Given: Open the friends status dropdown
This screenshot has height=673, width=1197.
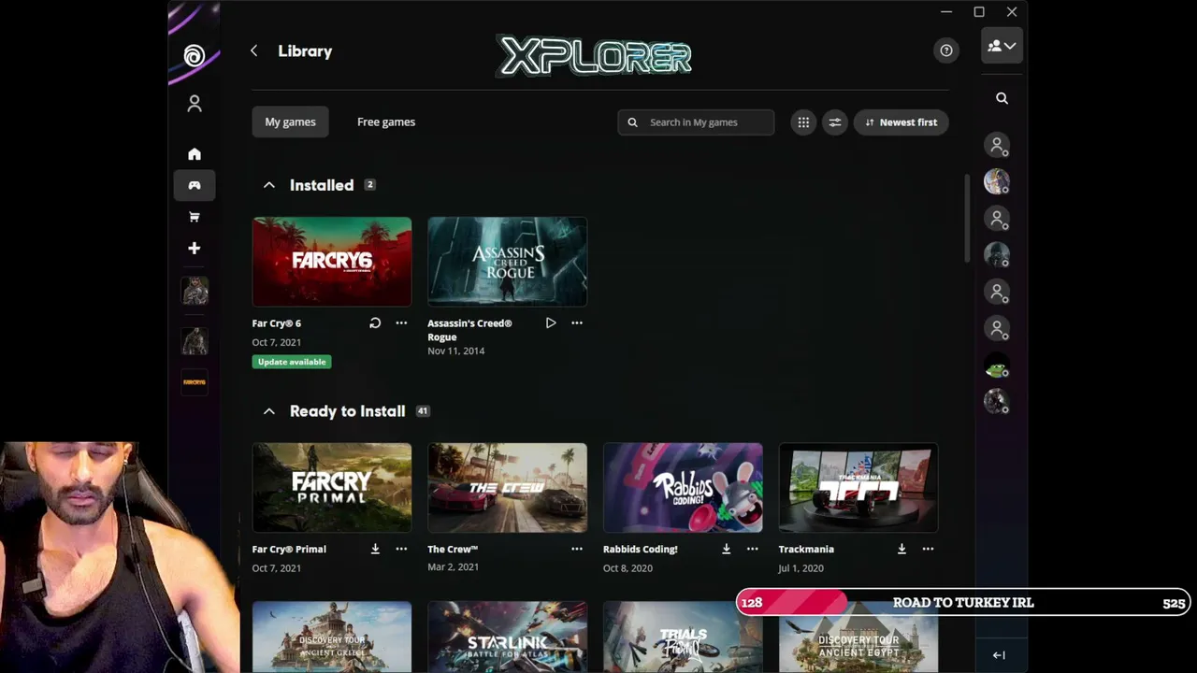Looking at the screenshot, I should (x=1002, y=46).
